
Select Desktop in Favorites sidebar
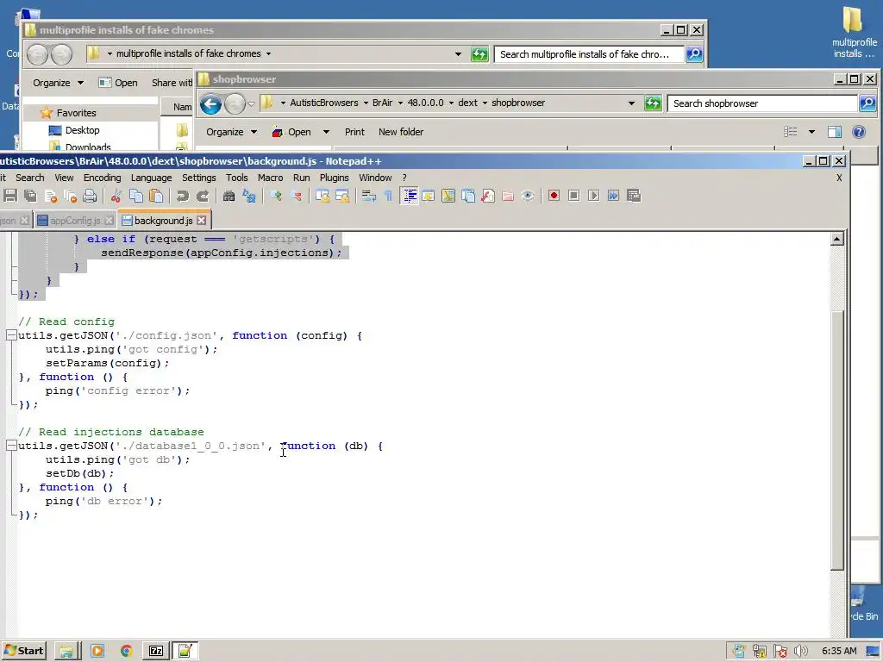pyautogui.click(x=82, y=130)
